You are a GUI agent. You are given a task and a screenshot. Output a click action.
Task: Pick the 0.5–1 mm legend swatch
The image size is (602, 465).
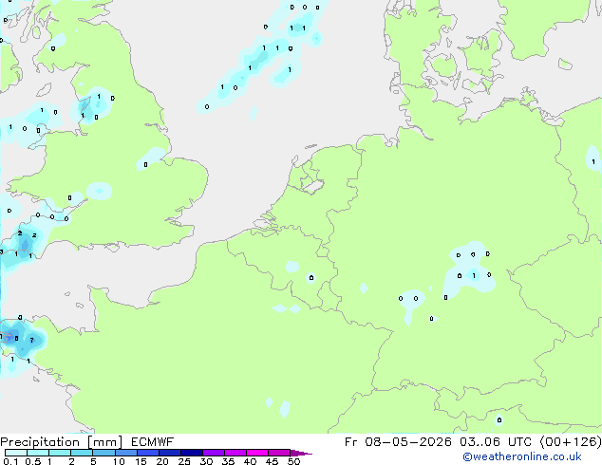(x=38, y=453)
